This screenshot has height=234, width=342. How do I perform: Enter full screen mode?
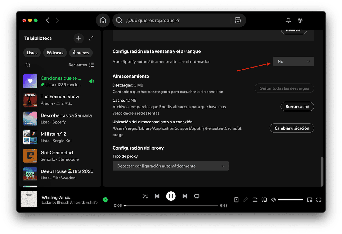[x=319, y=200]
